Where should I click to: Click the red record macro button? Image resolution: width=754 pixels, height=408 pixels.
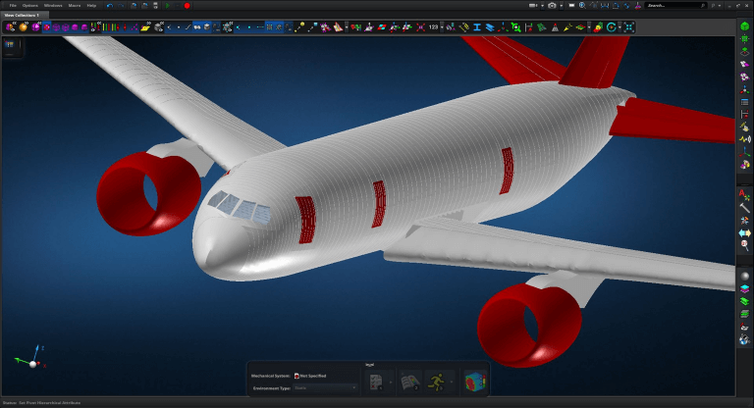188,5
